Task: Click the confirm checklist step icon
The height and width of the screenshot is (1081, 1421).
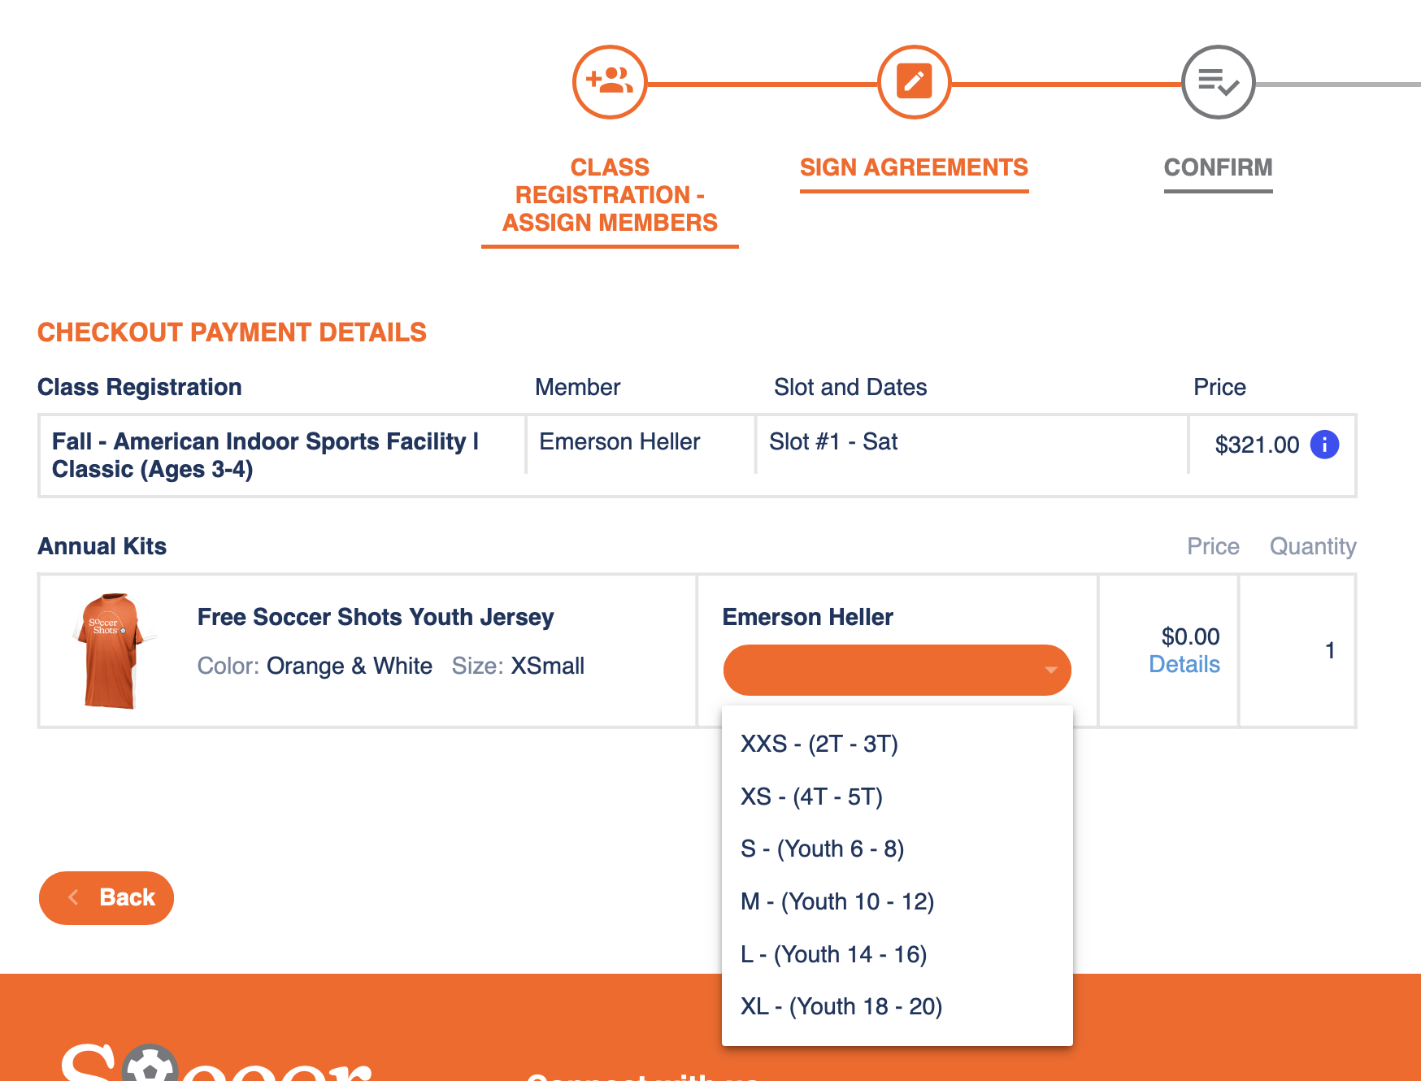Action: pyautogui.click(x=1218, y=82)
